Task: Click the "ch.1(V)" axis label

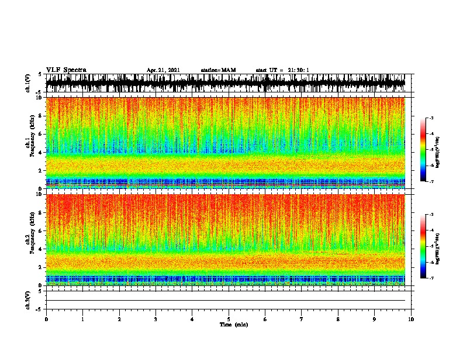Action: tap(28, 83)
